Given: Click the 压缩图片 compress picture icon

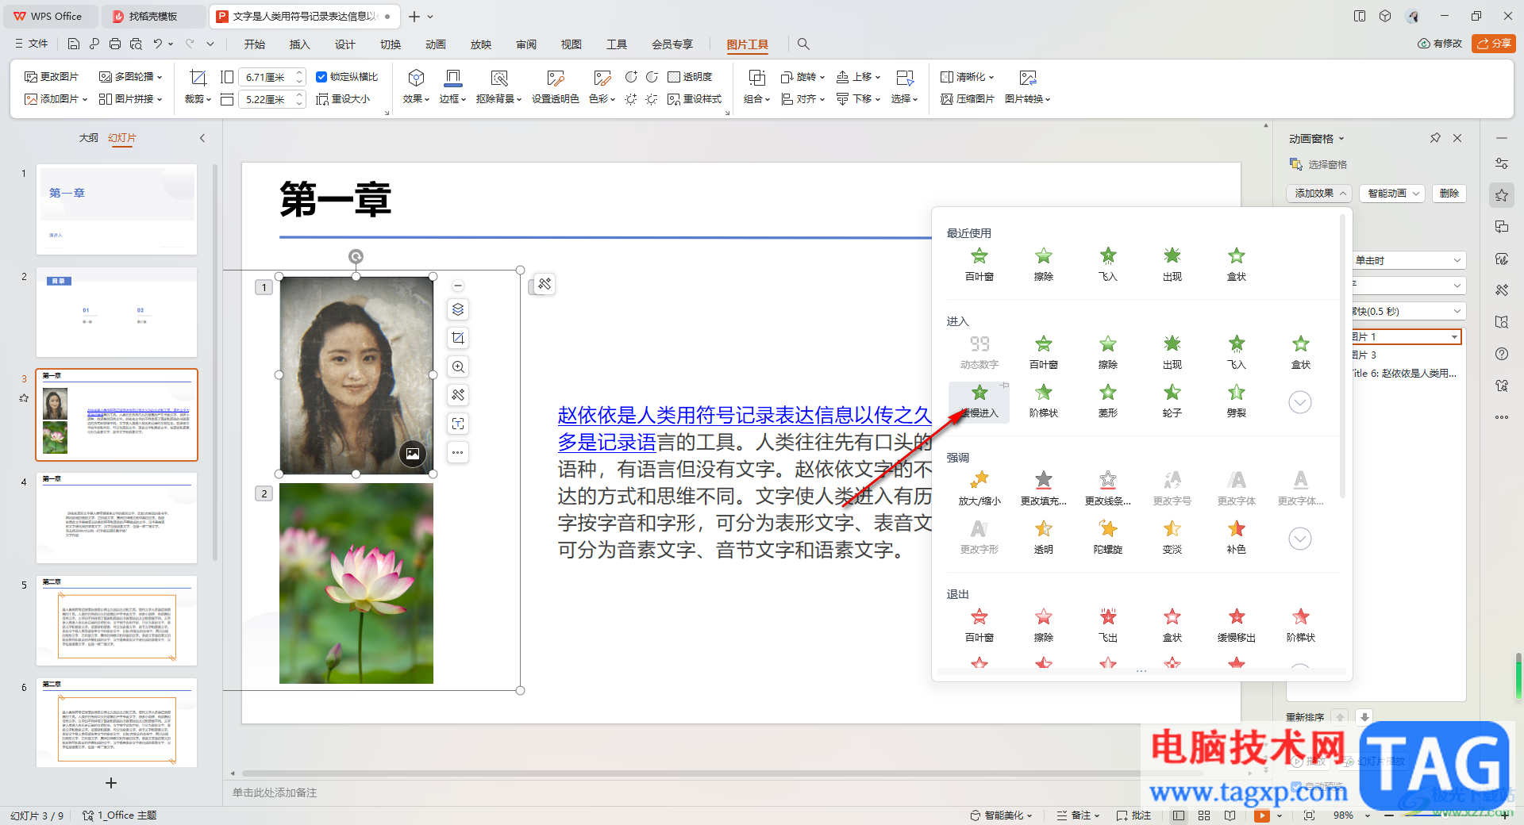Looking at the screenshot, I should click(967, 99).
